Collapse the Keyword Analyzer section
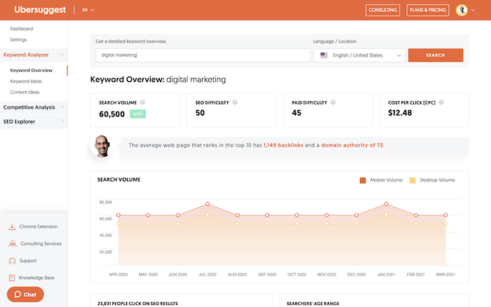This screenshot has height=307, width=491. click(x=34, y=55)
